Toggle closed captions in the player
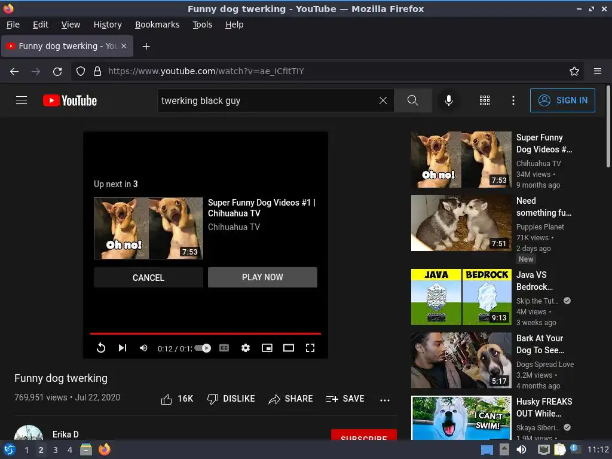This screenshot has width=612, height=459. (x=224, y=348)
